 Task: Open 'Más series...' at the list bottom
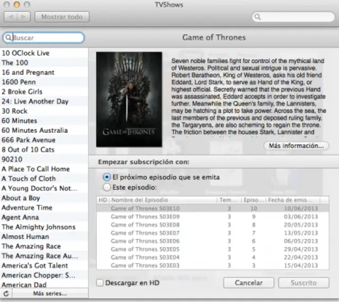[50, 293]
